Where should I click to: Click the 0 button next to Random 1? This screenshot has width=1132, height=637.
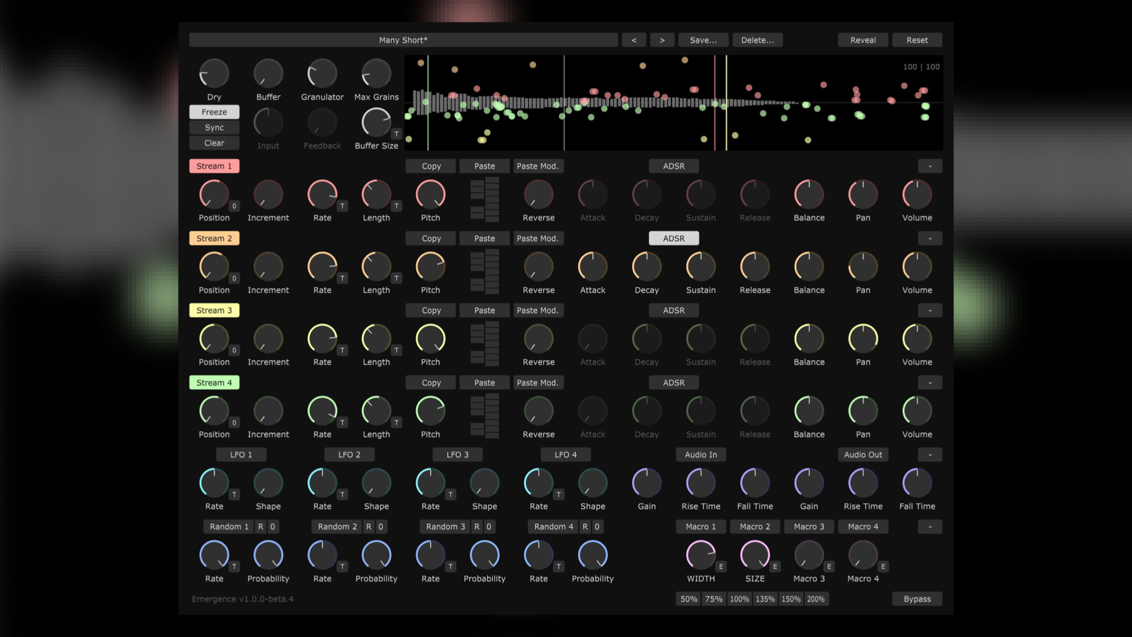coord(272,527)
